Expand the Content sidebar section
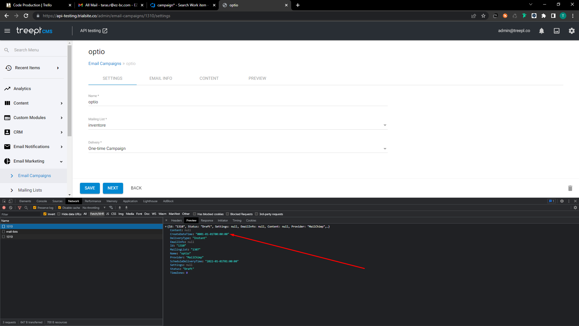Image resolution: width=579 pixels, height=326 pixels. click(x=33, y=103)
